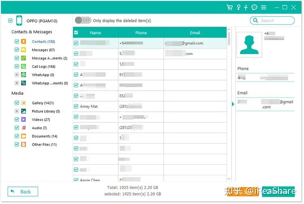Open the hamburger menu icon
304x204 pixels.
(x=263, y=7)
